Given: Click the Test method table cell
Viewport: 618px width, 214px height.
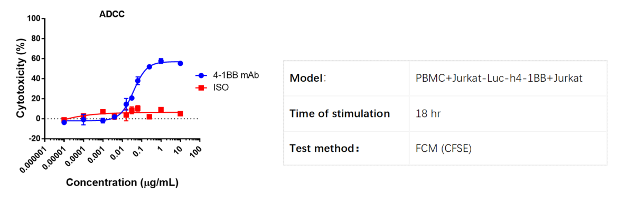Looking at the screenshot, I should 347,148.
